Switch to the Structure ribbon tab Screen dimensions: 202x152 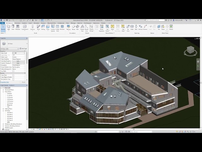(18, 23)
